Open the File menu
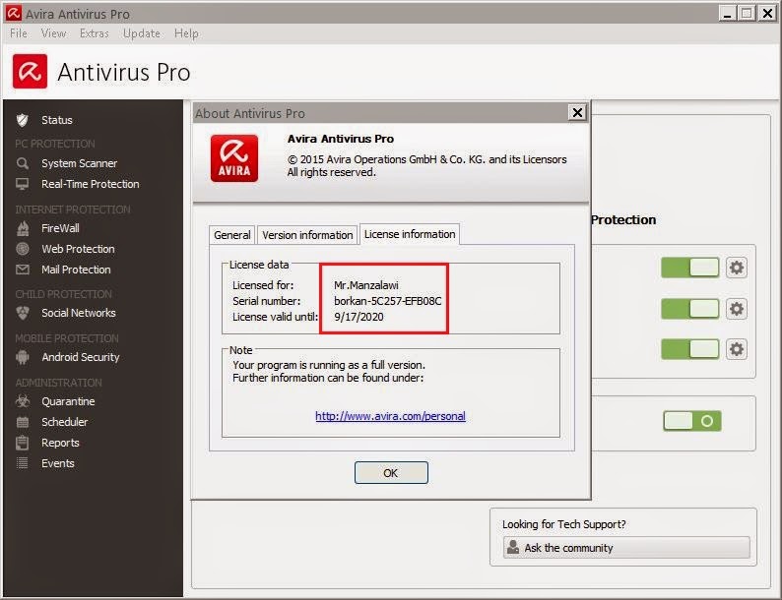This screenshot has height=600, width=782. (19, 33)
